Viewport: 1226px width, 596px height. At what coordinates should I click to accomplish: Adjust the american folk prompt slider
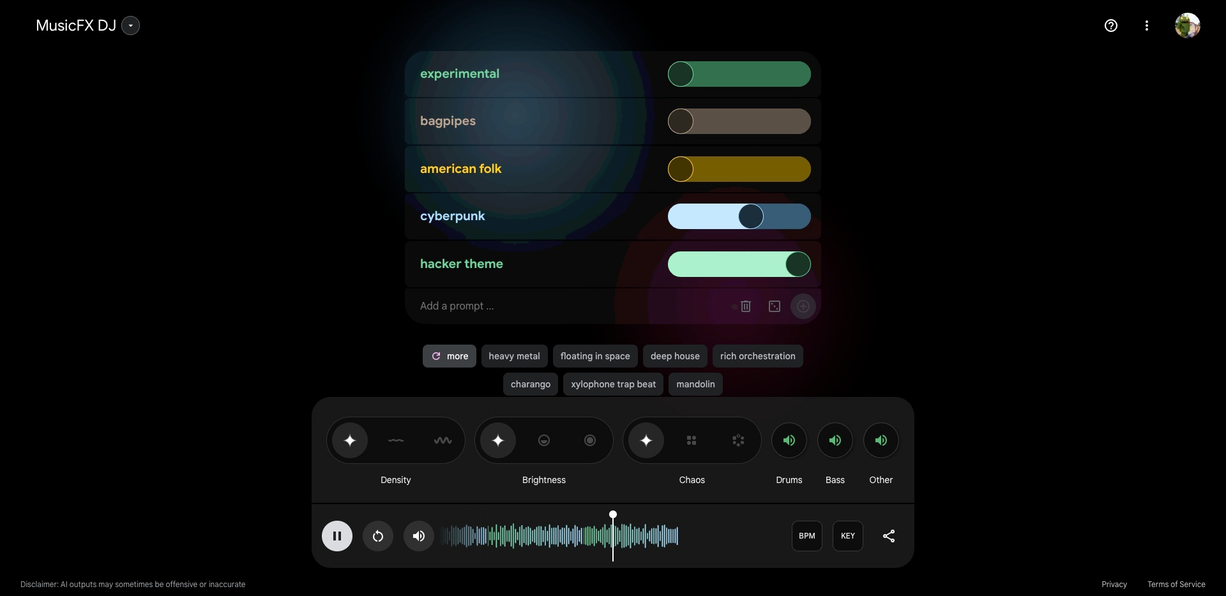739,169
